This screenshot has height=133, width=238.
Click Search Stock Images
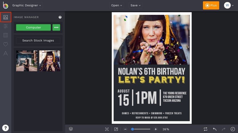click(38, 41)
